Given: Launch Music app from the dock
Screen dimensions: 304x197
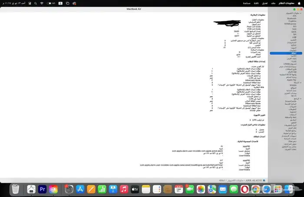Looking at the screenshot, I should coord(124,189).
